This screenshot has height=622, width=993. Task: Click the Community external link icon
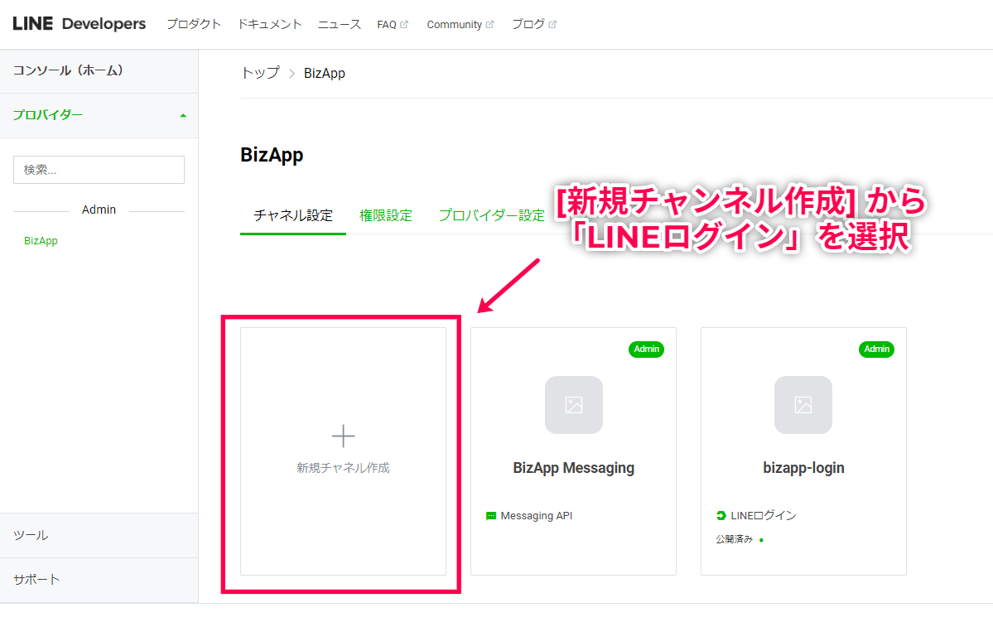[x=489, y=24]
